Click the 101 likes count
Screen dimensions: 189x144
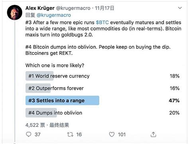[x=122, y=134]
